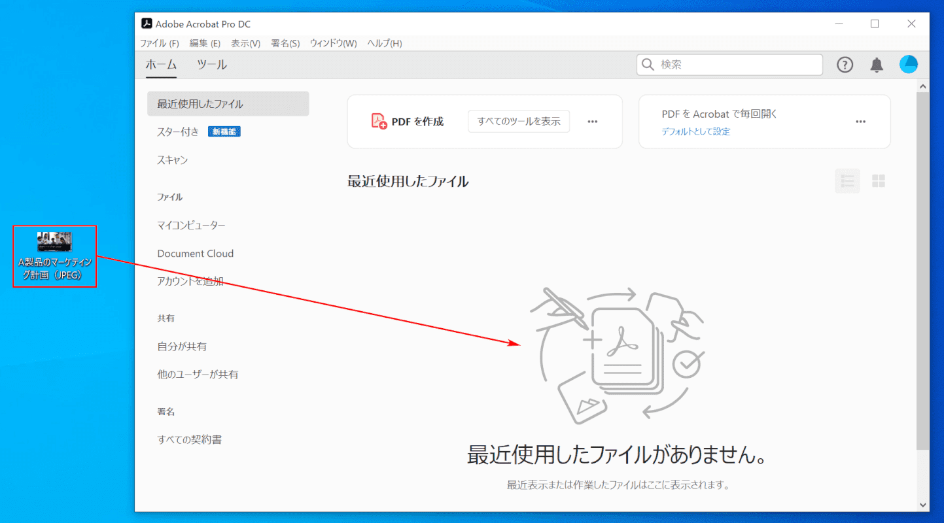Screen dimensions: 944x523
Task: Open the notifications bell
Action: [x=877, y=65]
